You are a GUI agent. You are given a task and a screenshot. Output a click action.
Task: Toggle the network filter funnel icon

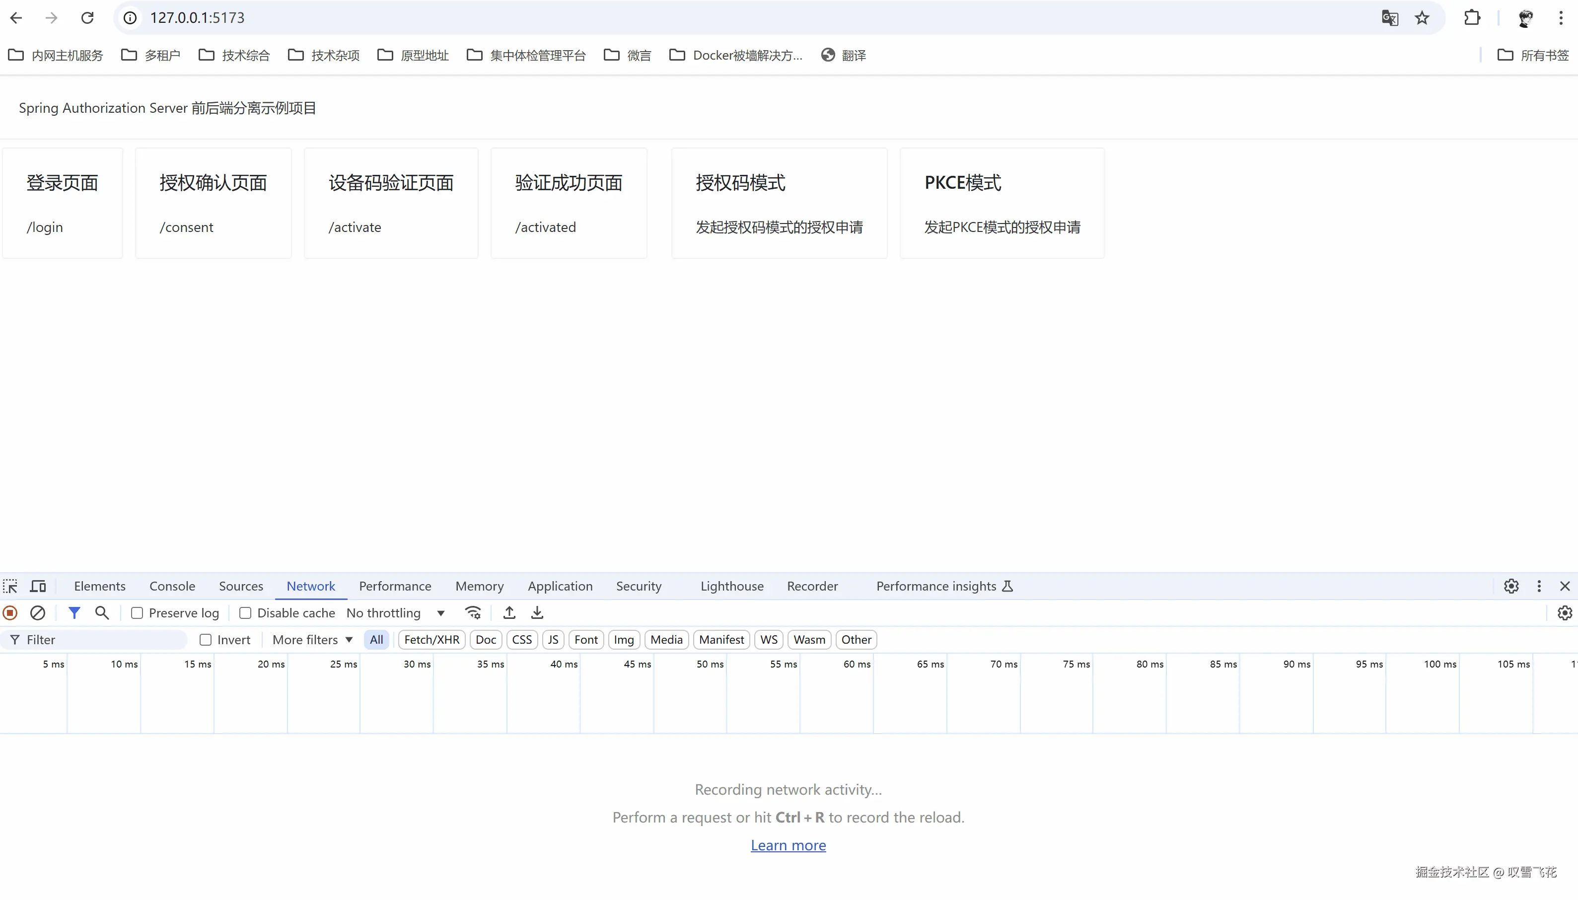tap(74, 612)
